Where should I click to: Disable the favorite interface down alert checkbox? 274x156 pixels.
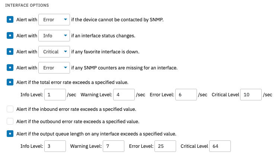[10, 52]
